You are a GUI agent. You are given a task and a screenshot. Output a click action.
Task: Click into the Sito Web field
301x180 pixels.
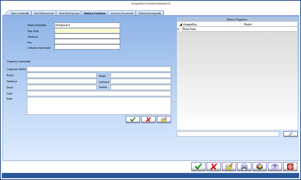point(87,31)
